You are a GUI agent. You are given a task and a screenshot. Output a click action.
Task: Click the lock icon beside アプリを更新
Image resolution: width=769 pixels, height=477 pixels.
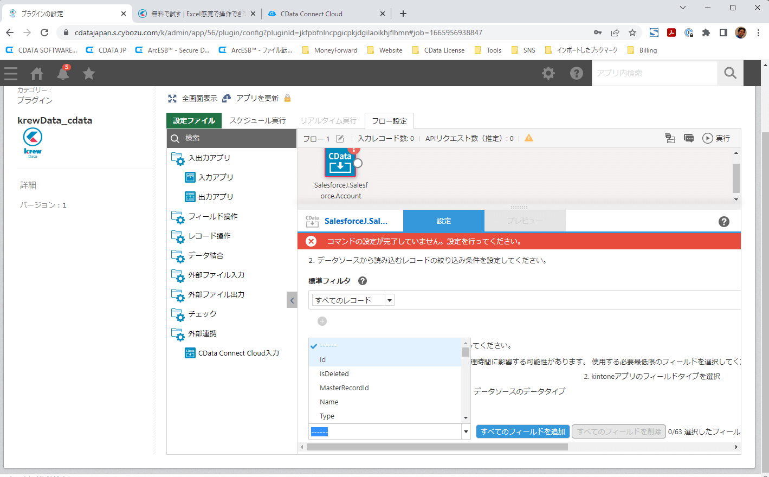click(288, 98)
